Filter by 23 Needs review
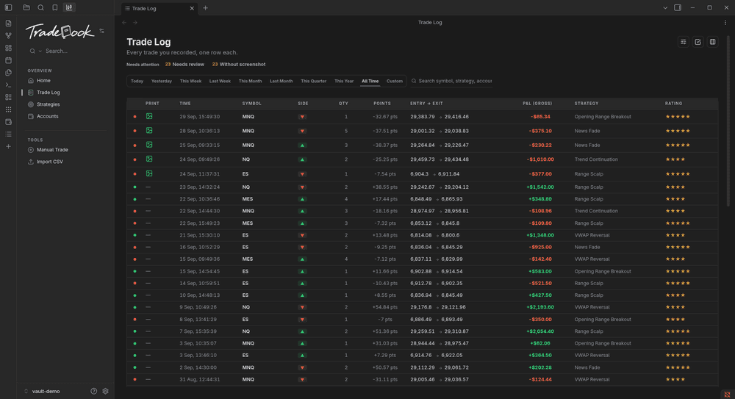 point(184,64)
